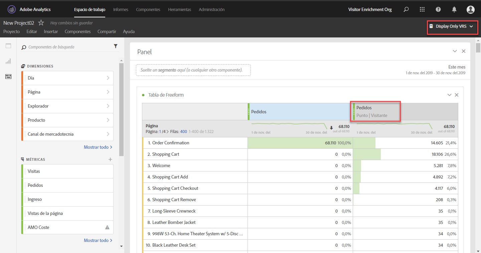Click the 400 rows count link

tap(183, 132)
